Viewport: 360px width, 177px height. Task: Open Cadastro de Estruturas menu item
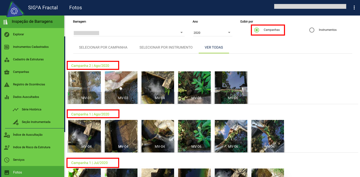(x=33, y=59)
